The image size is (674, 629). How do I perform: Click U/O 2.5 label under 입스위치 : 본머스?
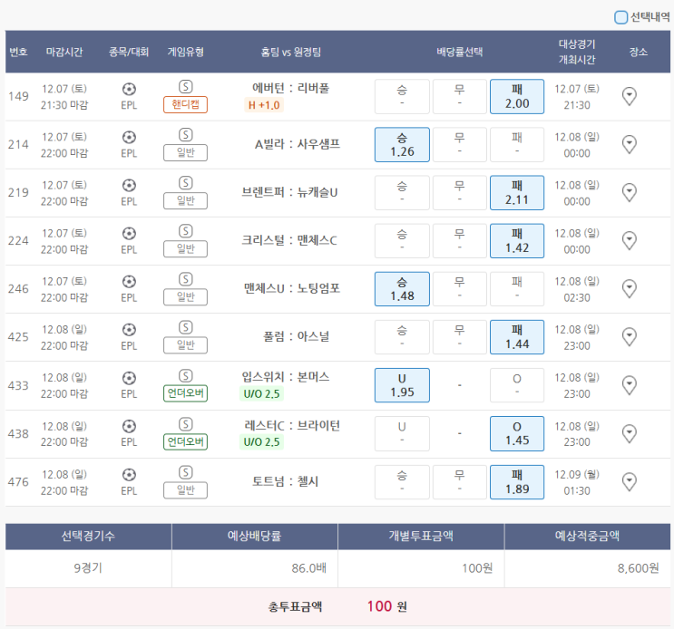[261, 393]
